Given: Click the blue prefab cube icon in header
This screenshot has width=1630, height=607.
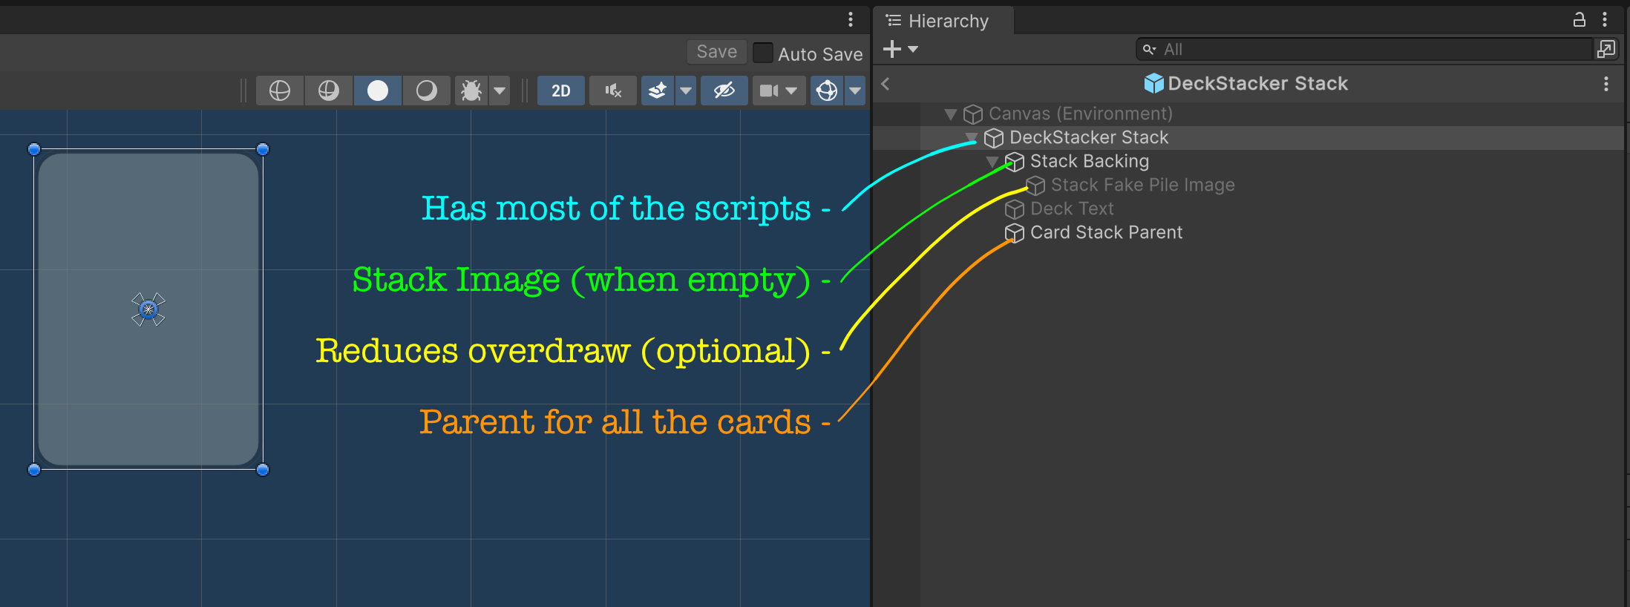Looking at the screenshot, I should tap(1153, 83).
